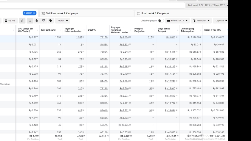The width and height of the screenshot is (251, 141).
Task: Click the trash delete toolbar icon
Action: [37, 21]
